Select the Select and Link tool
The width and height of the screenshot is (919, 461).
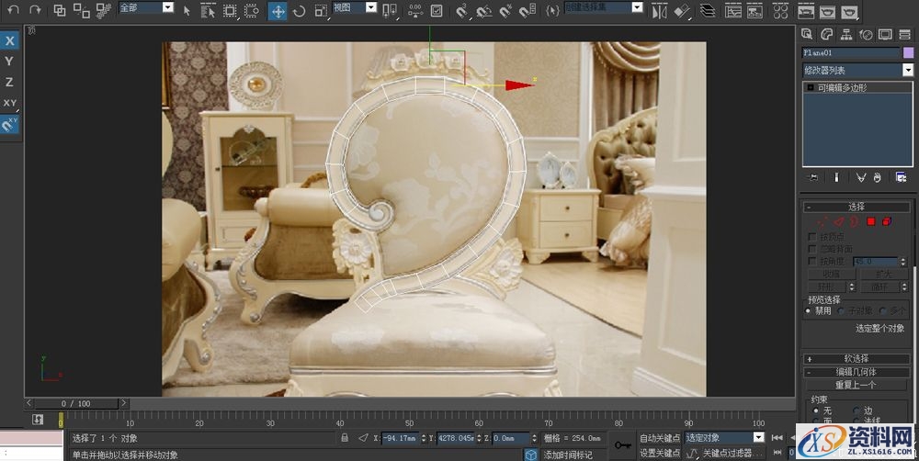[59, 10]
